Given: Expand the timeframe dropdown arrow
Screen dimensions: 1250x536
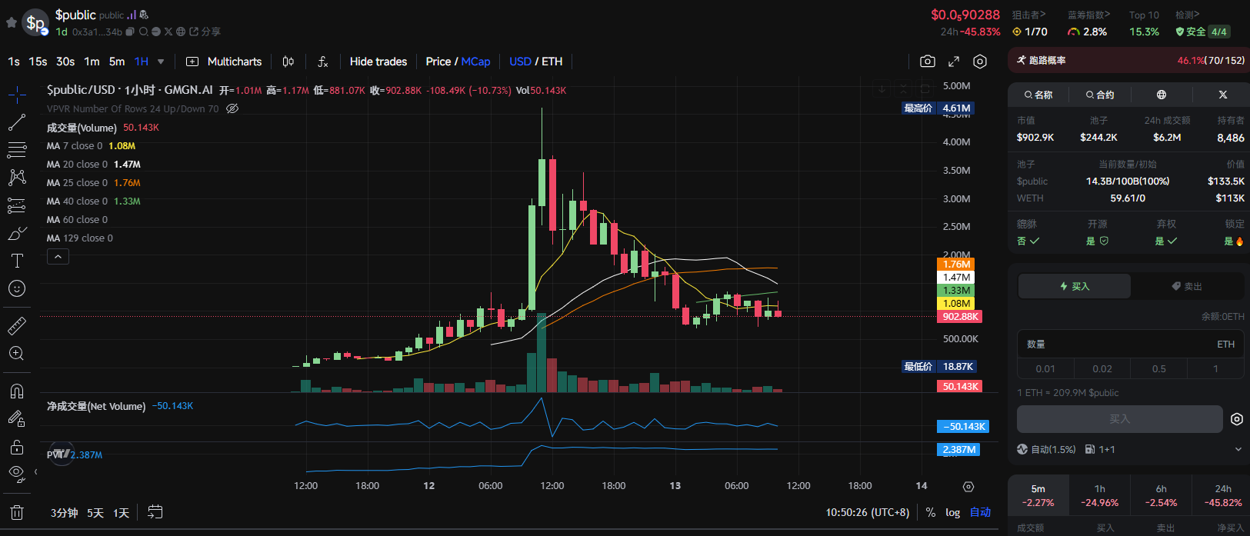Looking at the screenshot, I should (x=161, y=62).
